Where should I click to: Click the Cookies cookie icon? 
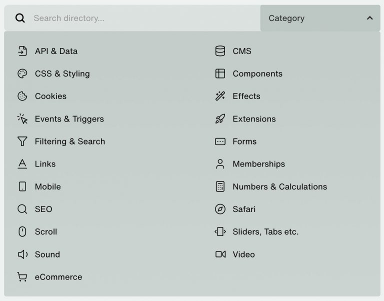22,96
